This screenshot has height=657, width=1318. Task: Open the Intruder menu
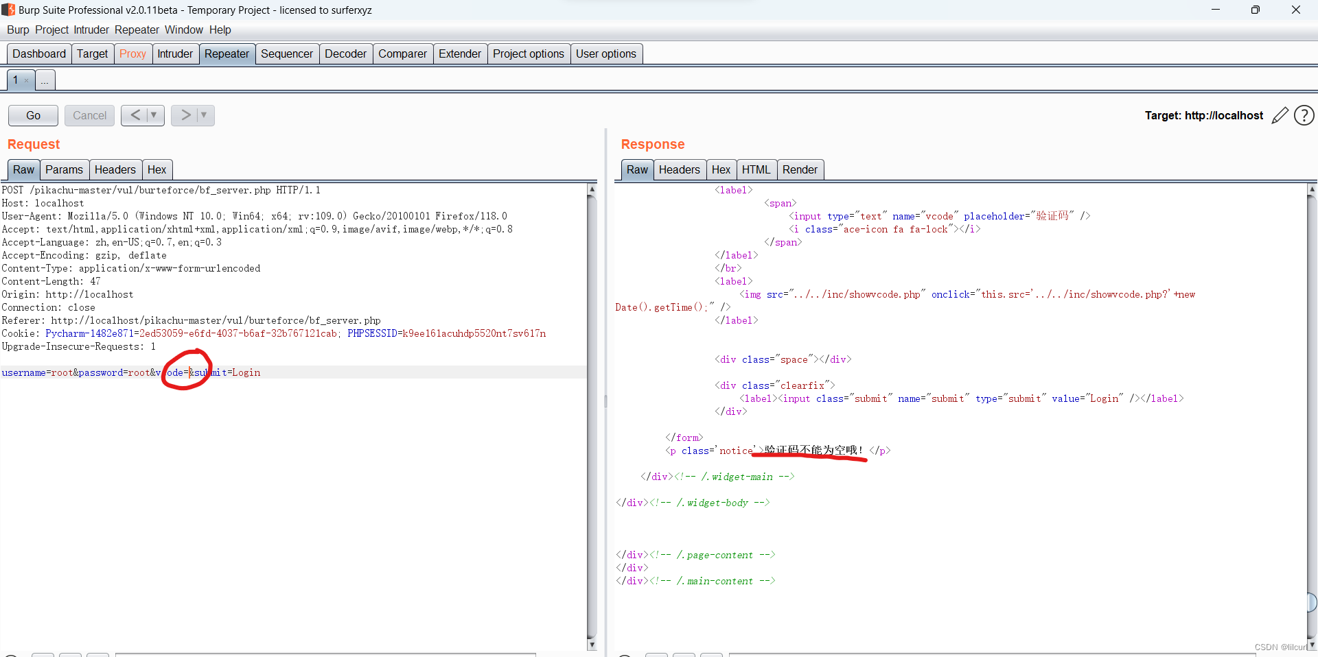[x=91, y=30]
